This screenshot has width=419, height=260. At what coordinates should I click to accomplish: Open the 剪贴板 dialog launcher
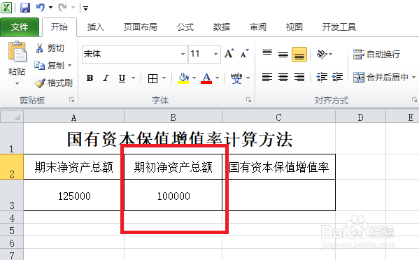coord(71,100)
